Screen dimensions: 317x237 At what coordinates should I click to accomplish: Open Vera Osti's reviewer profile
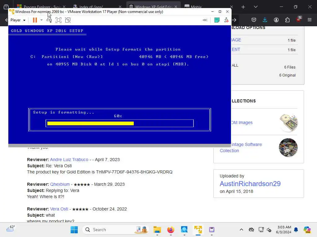click(59, 209)
